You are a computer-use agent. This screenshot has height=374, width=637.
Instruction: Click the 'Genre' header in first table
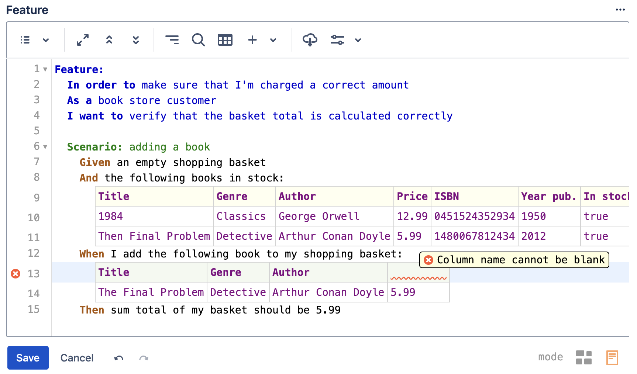244,196
